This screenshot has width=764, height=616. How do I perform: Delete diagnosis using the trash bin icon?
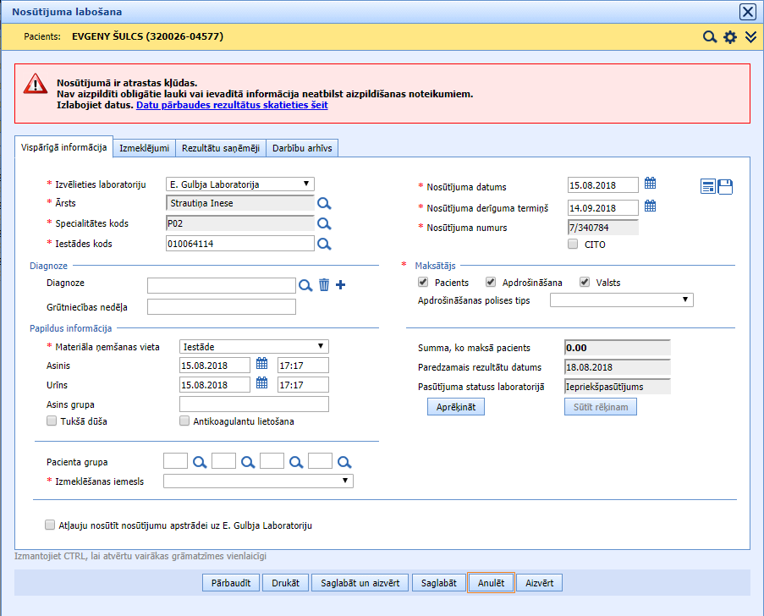(x=324, y=285)
